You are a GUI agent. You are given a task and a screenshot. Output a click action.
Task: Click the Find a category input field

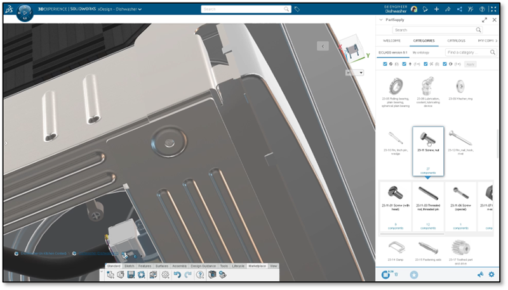[x=471, y=52]
